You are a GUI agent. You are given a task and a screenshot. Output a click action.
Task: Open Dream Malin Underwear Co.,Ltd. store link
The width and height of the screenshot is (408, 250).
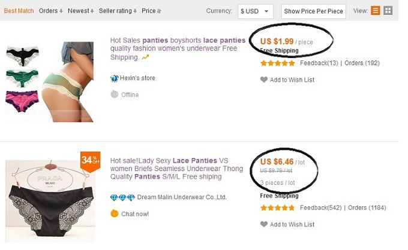[182, 197]
